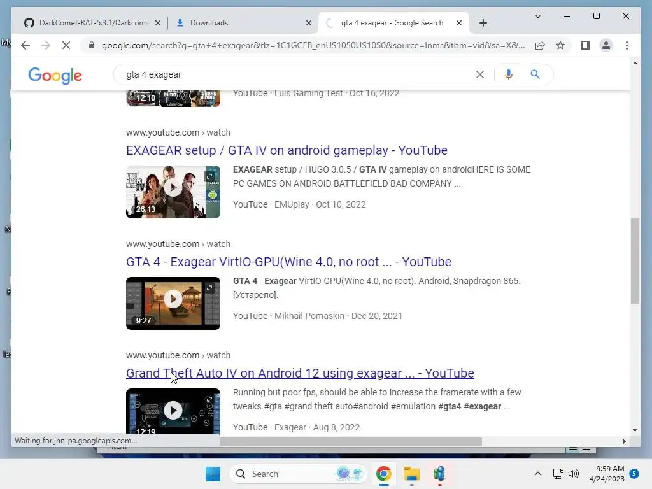Close the gta 4 exagear search tab
The width and height of the screenshot is (652, 489).
coord(458,24)
